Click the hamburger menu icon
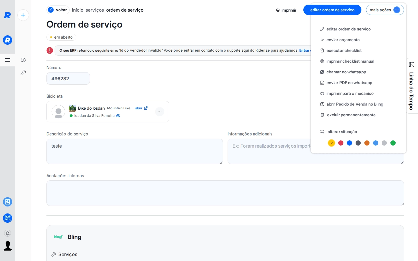This screenshot has width=418, height=261. pos(8,60)
